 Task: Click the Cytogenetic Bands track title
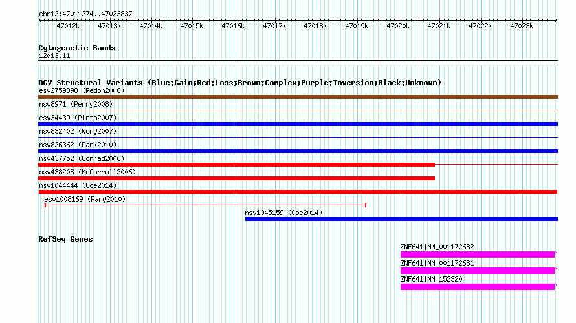pos(77,48)
